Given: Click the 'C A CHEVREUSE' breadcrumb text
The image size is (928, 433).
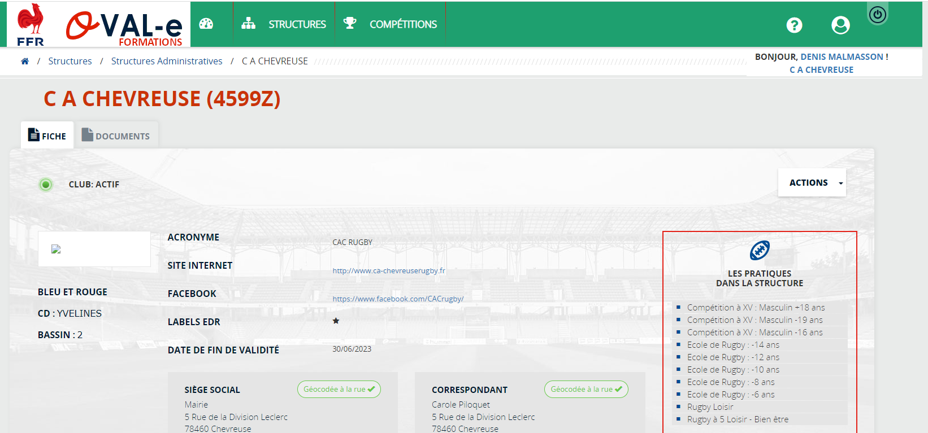Looking at the screenshot, I should tap(275, 61).
